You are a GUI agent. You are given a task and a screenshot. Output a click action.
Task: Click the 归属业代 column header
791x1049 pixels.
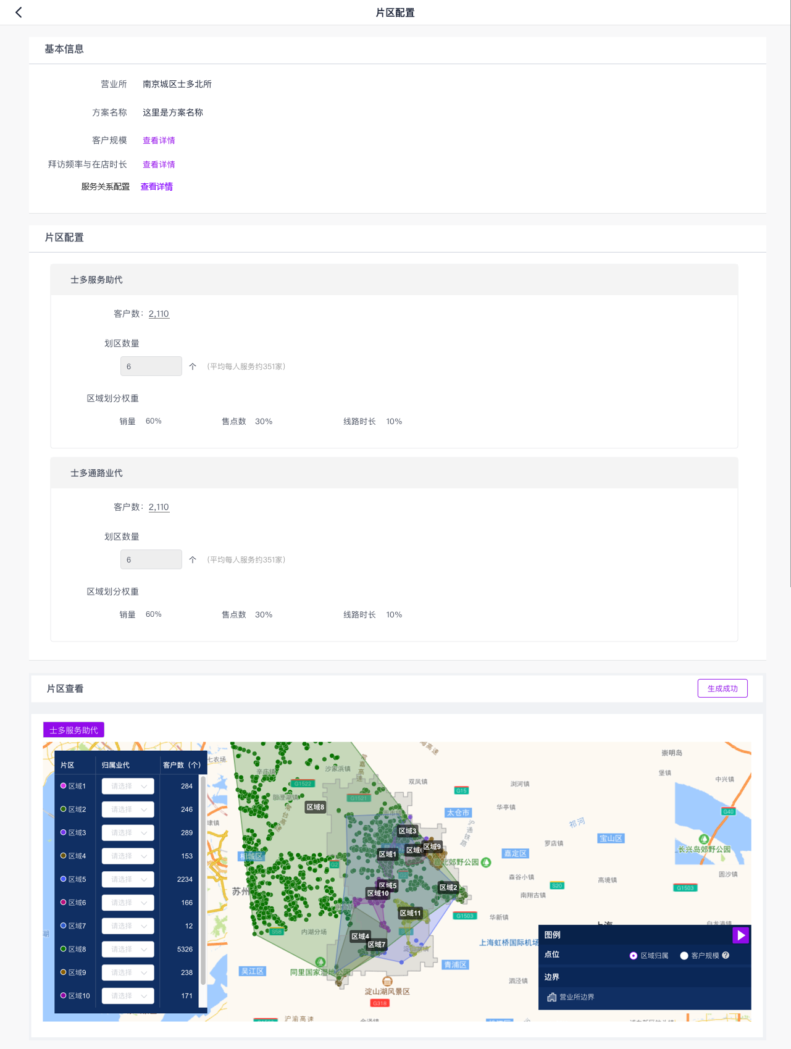coord(115,765)
